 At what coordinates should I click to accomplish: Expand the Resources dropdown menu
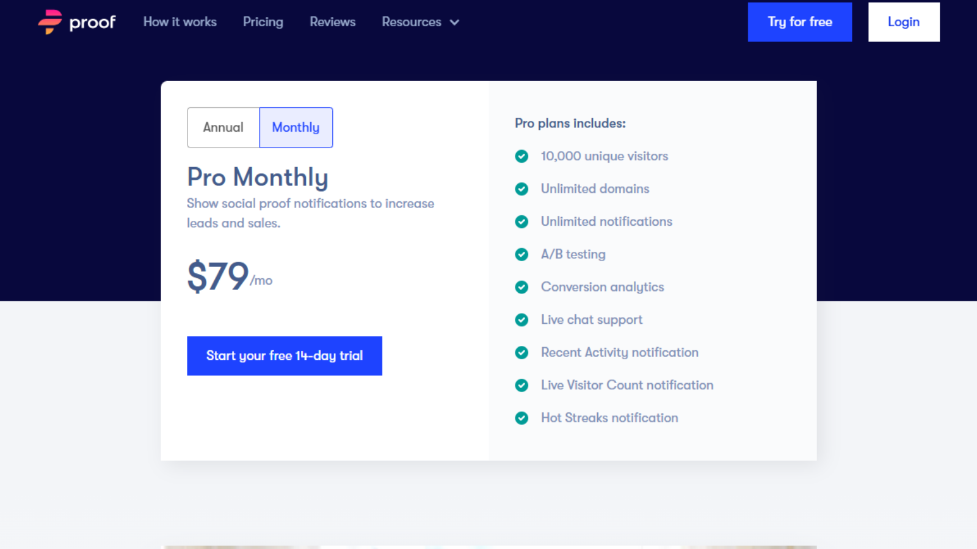420,22
